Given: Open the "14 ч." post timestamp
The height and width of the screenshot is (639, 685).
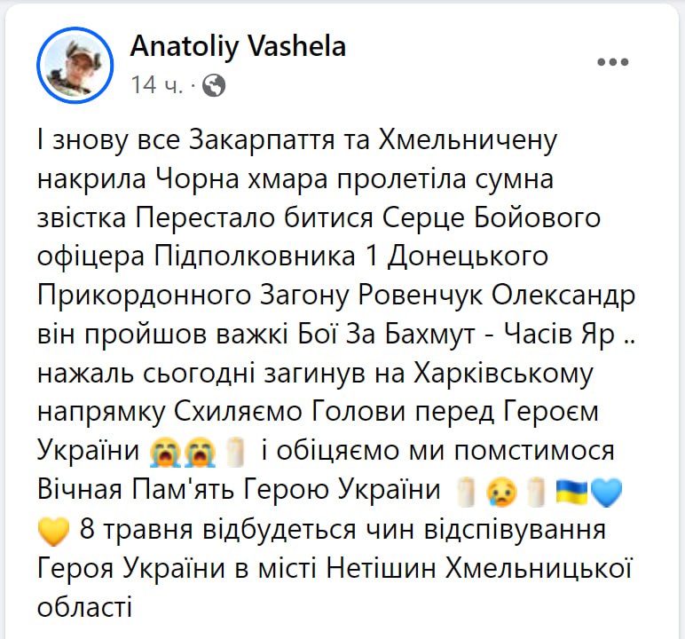Looking at the screenshot, I should coord(157,85).
